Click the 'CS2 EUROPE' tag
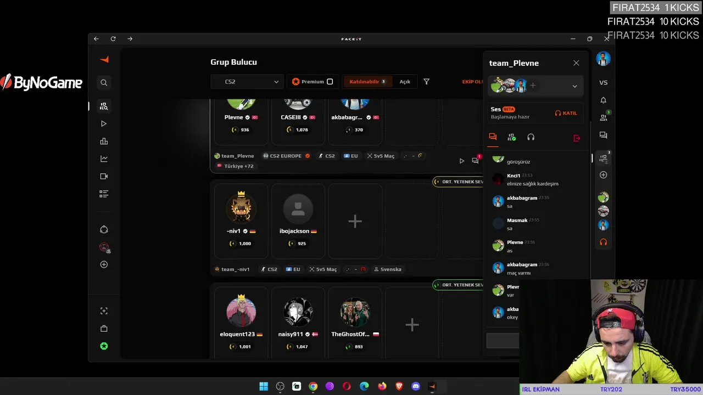The height and width of the screenshot is (395, 703). tap(287, 156)
